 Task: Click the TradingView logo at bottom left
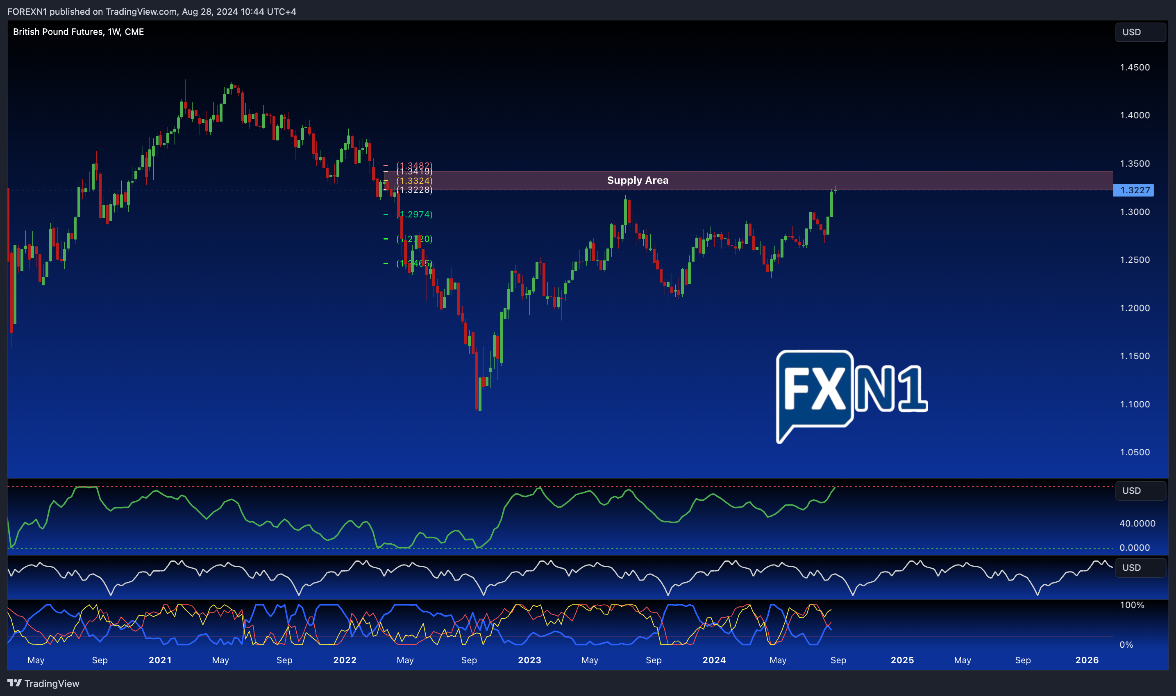click(x=44, y=683)
